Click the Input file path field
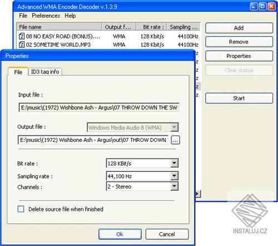This screenshot has height=246, width=278. pyautogui.click(x=99, y=107)
